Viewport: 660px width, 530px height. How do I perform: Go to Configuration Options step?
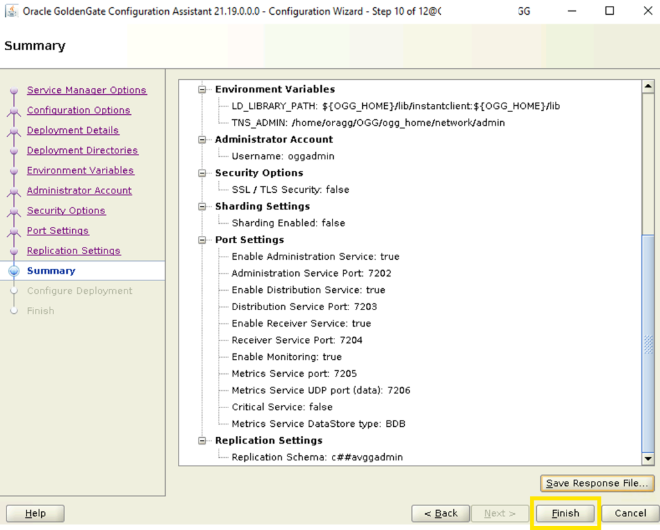coord(79,110)
